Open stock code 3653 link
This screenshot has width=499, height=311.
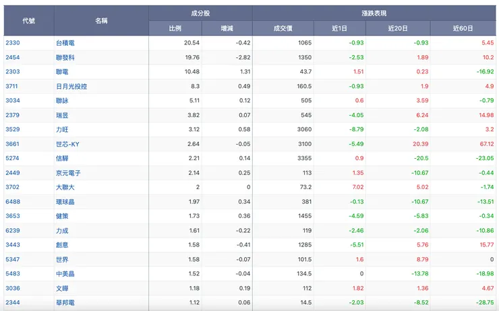click(13, 216)
